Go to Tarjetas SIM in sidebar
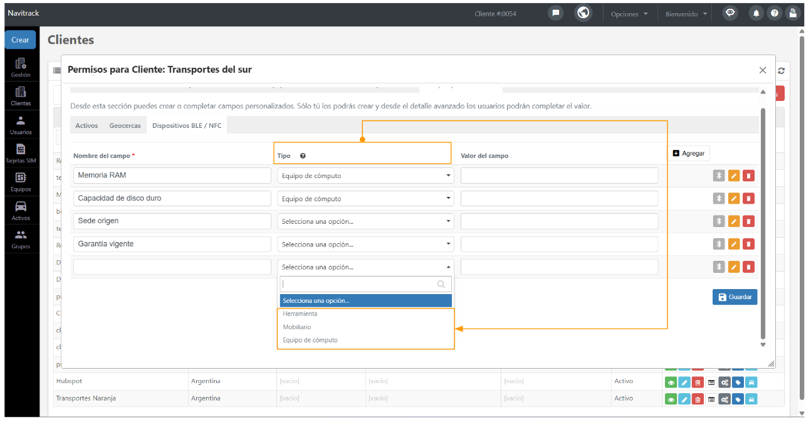 (x=20, y=154)
